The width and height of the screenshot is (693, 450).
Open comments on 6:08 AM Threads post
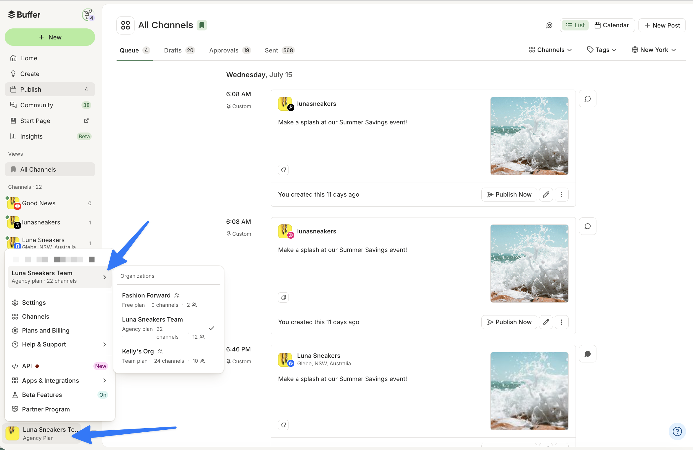point(587,99)
